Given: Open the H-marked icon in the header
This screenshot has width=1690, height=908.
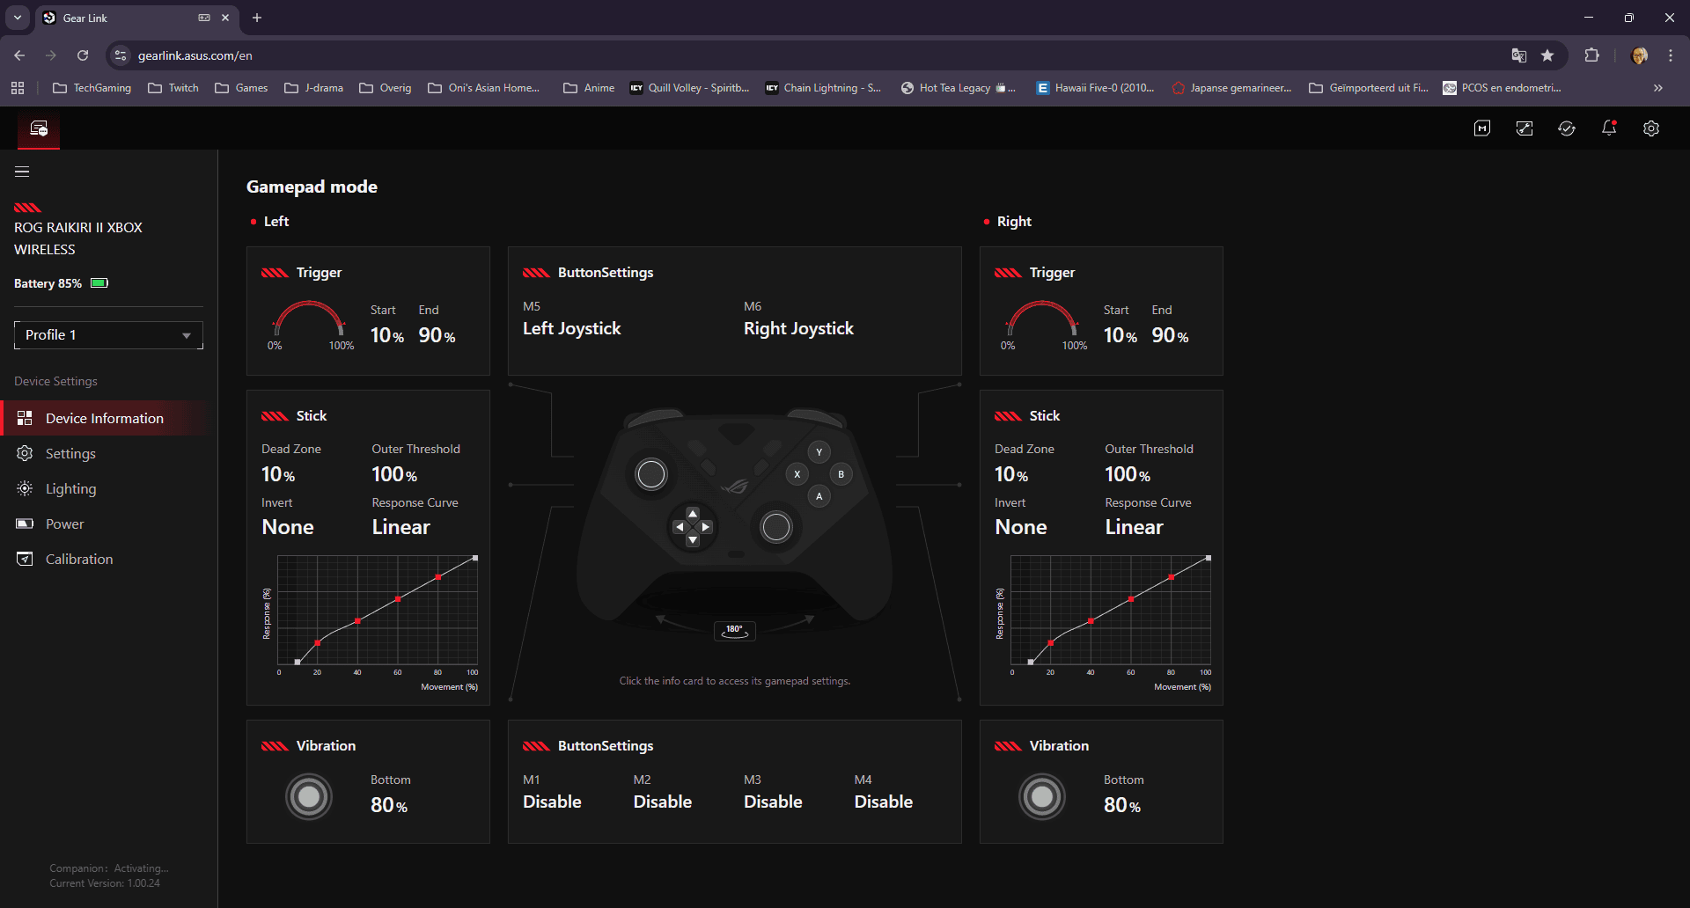Looking at the screenshot, I should point(1481,128).
